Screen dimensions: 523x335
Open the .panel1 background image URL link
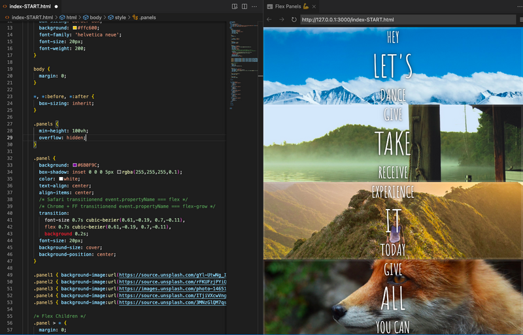[171, 276]
